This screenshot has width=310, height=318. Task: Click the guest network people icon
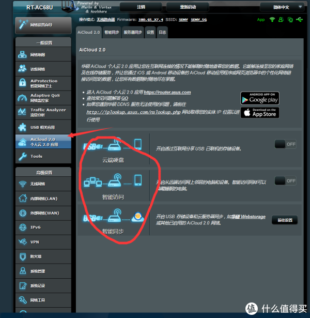coord(22,68)
